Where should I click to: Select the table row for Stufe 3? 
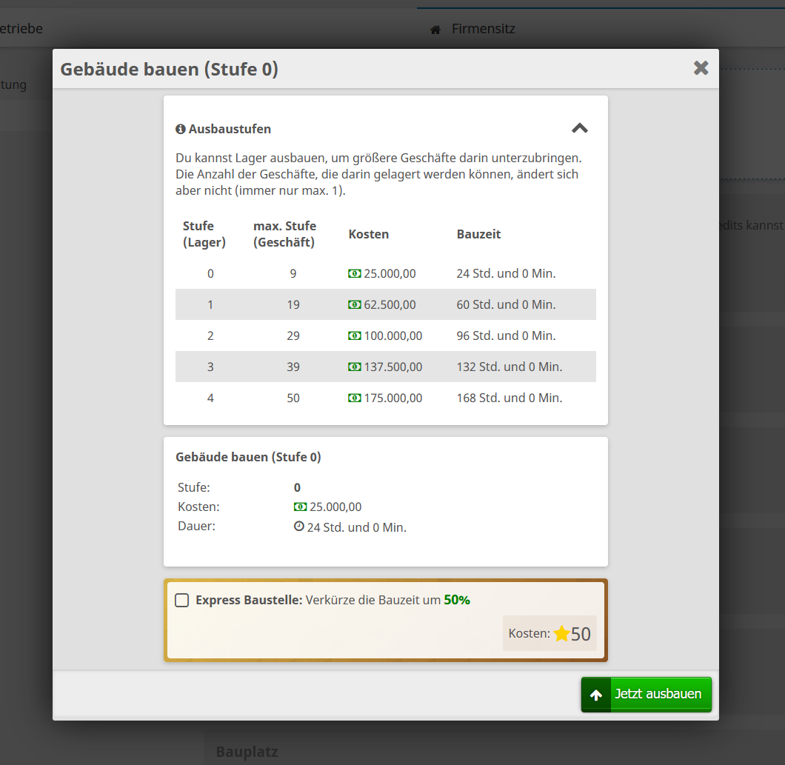click(x=385, y=367)
